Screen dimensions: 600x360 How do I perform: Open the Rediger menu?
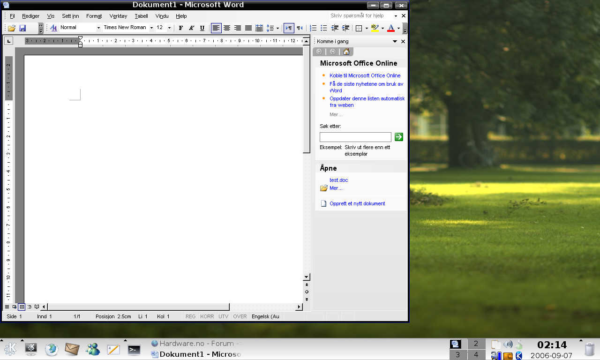31,16
